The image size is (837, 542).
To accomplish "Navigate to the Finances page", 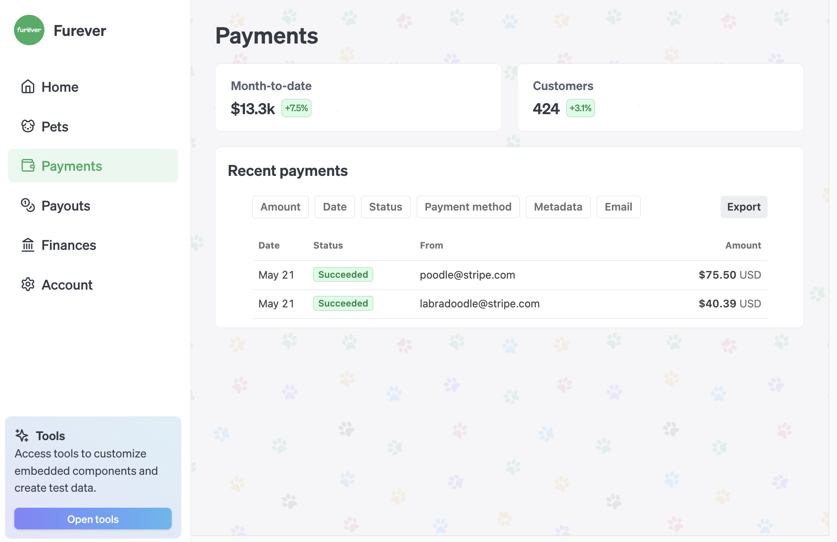I will point(69,245).
